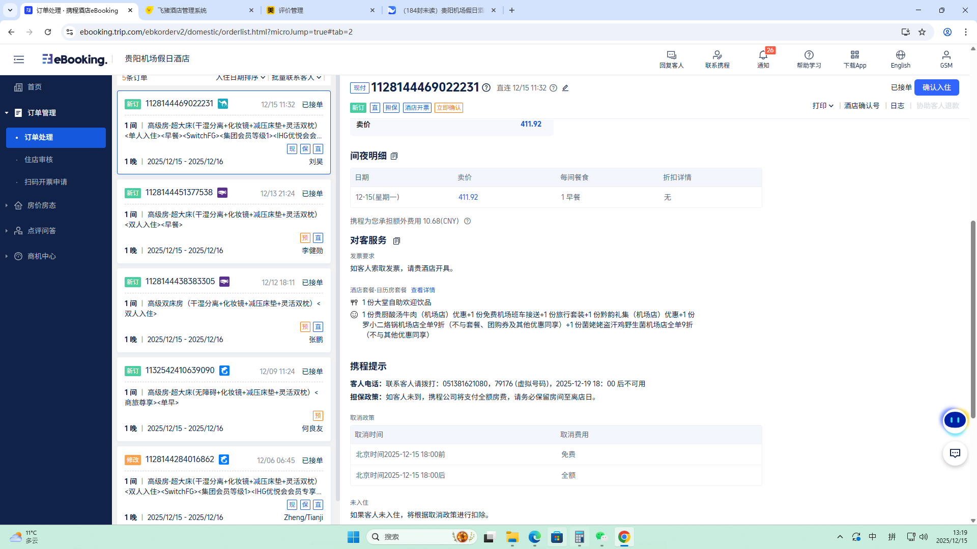Copy 对客服务 section using copy icon
Viewport: 977px width, 549px height.
(396, 241)
